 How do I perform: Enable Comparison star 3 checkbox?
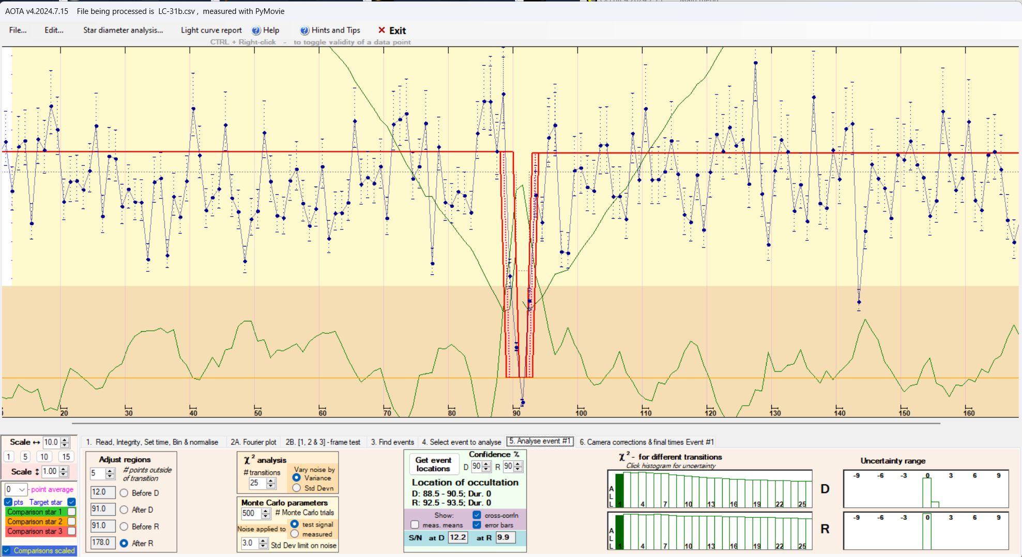point(72,531)
